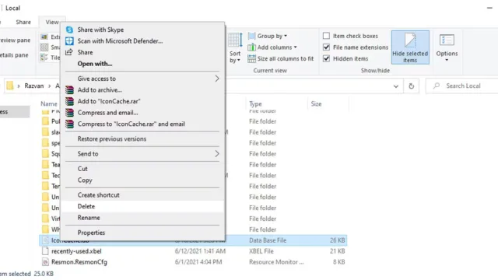
Task: Select Copy in the context menu
Action: (x=142, y=180)
